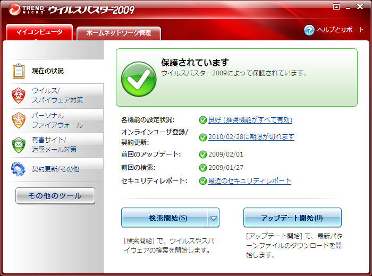Open ヘルプとサポート text link
The height and width of the screenshot is (276, 372).
coord(340,30)
